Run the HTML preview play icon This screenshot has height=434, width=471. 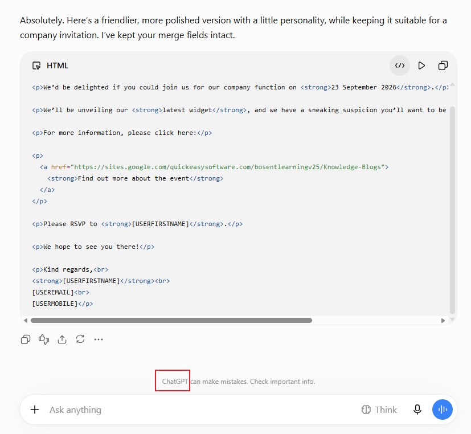421,65
